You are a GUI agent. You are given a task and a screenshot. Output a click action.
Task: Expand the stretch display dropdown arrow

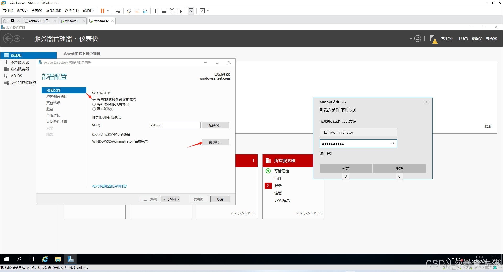(x=208, y=11)
